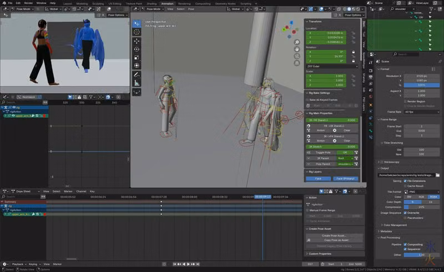The width and height of the screenshot is (444, 272).
Task: Expand the Custom Properties panel
Action: pos(320,254)
